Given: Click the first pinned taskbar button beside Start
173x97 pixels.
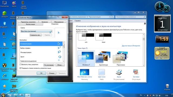Looking at the screenshot, I should (10, 95).
